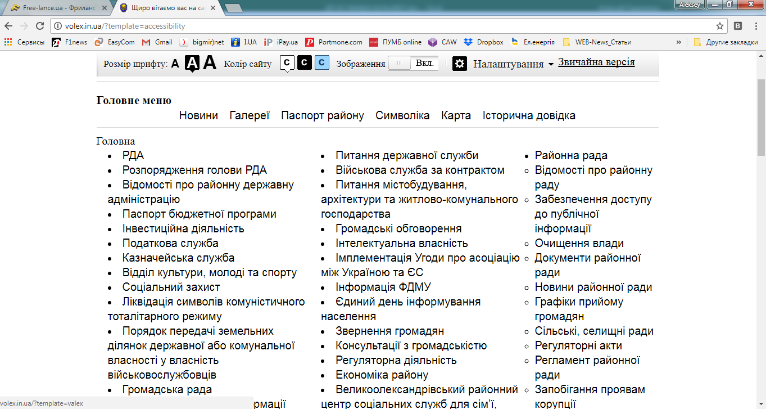Close the Free-lance.ua tab

104,8
